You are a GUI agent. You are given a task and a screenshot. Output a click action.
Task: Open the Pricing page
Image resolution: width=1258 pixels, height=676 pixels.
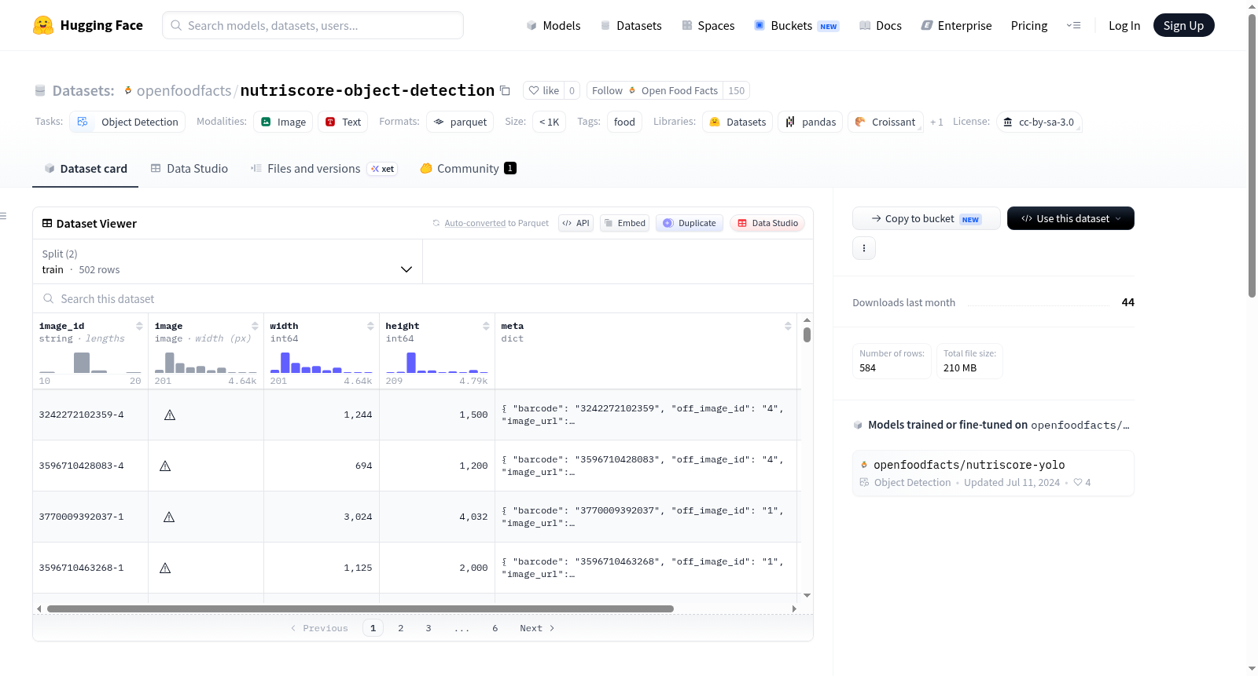coord(1029,25)
